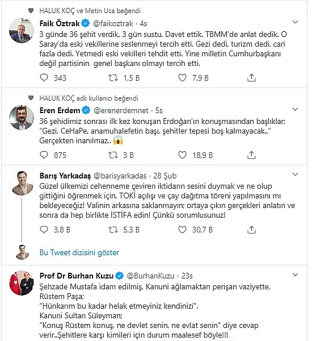Like Barış Yarkadaş's tweet
This screenshot has height=341, width=312.
coord(182,230)
